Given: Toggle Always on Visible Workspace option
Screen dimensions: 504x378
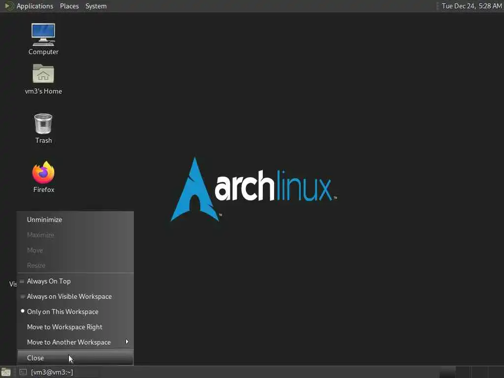Looking at the screenshot, I should click(x=75, y=296).
